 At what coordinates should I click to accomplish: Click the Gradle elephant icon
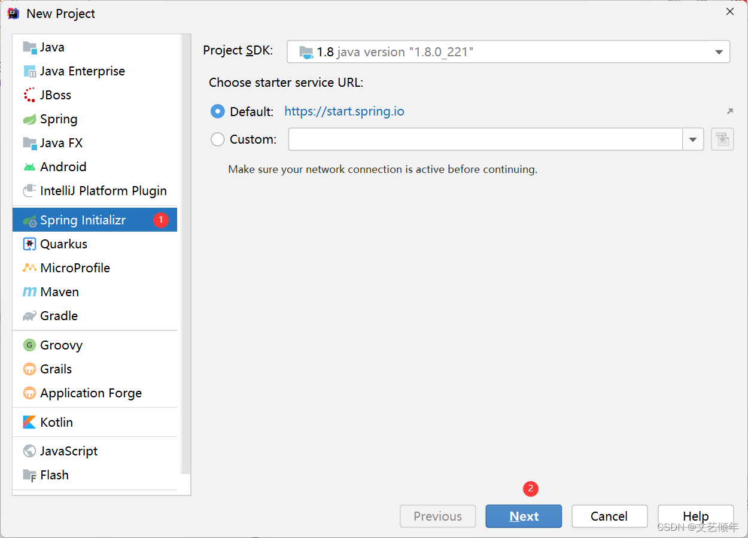point(29,316)
